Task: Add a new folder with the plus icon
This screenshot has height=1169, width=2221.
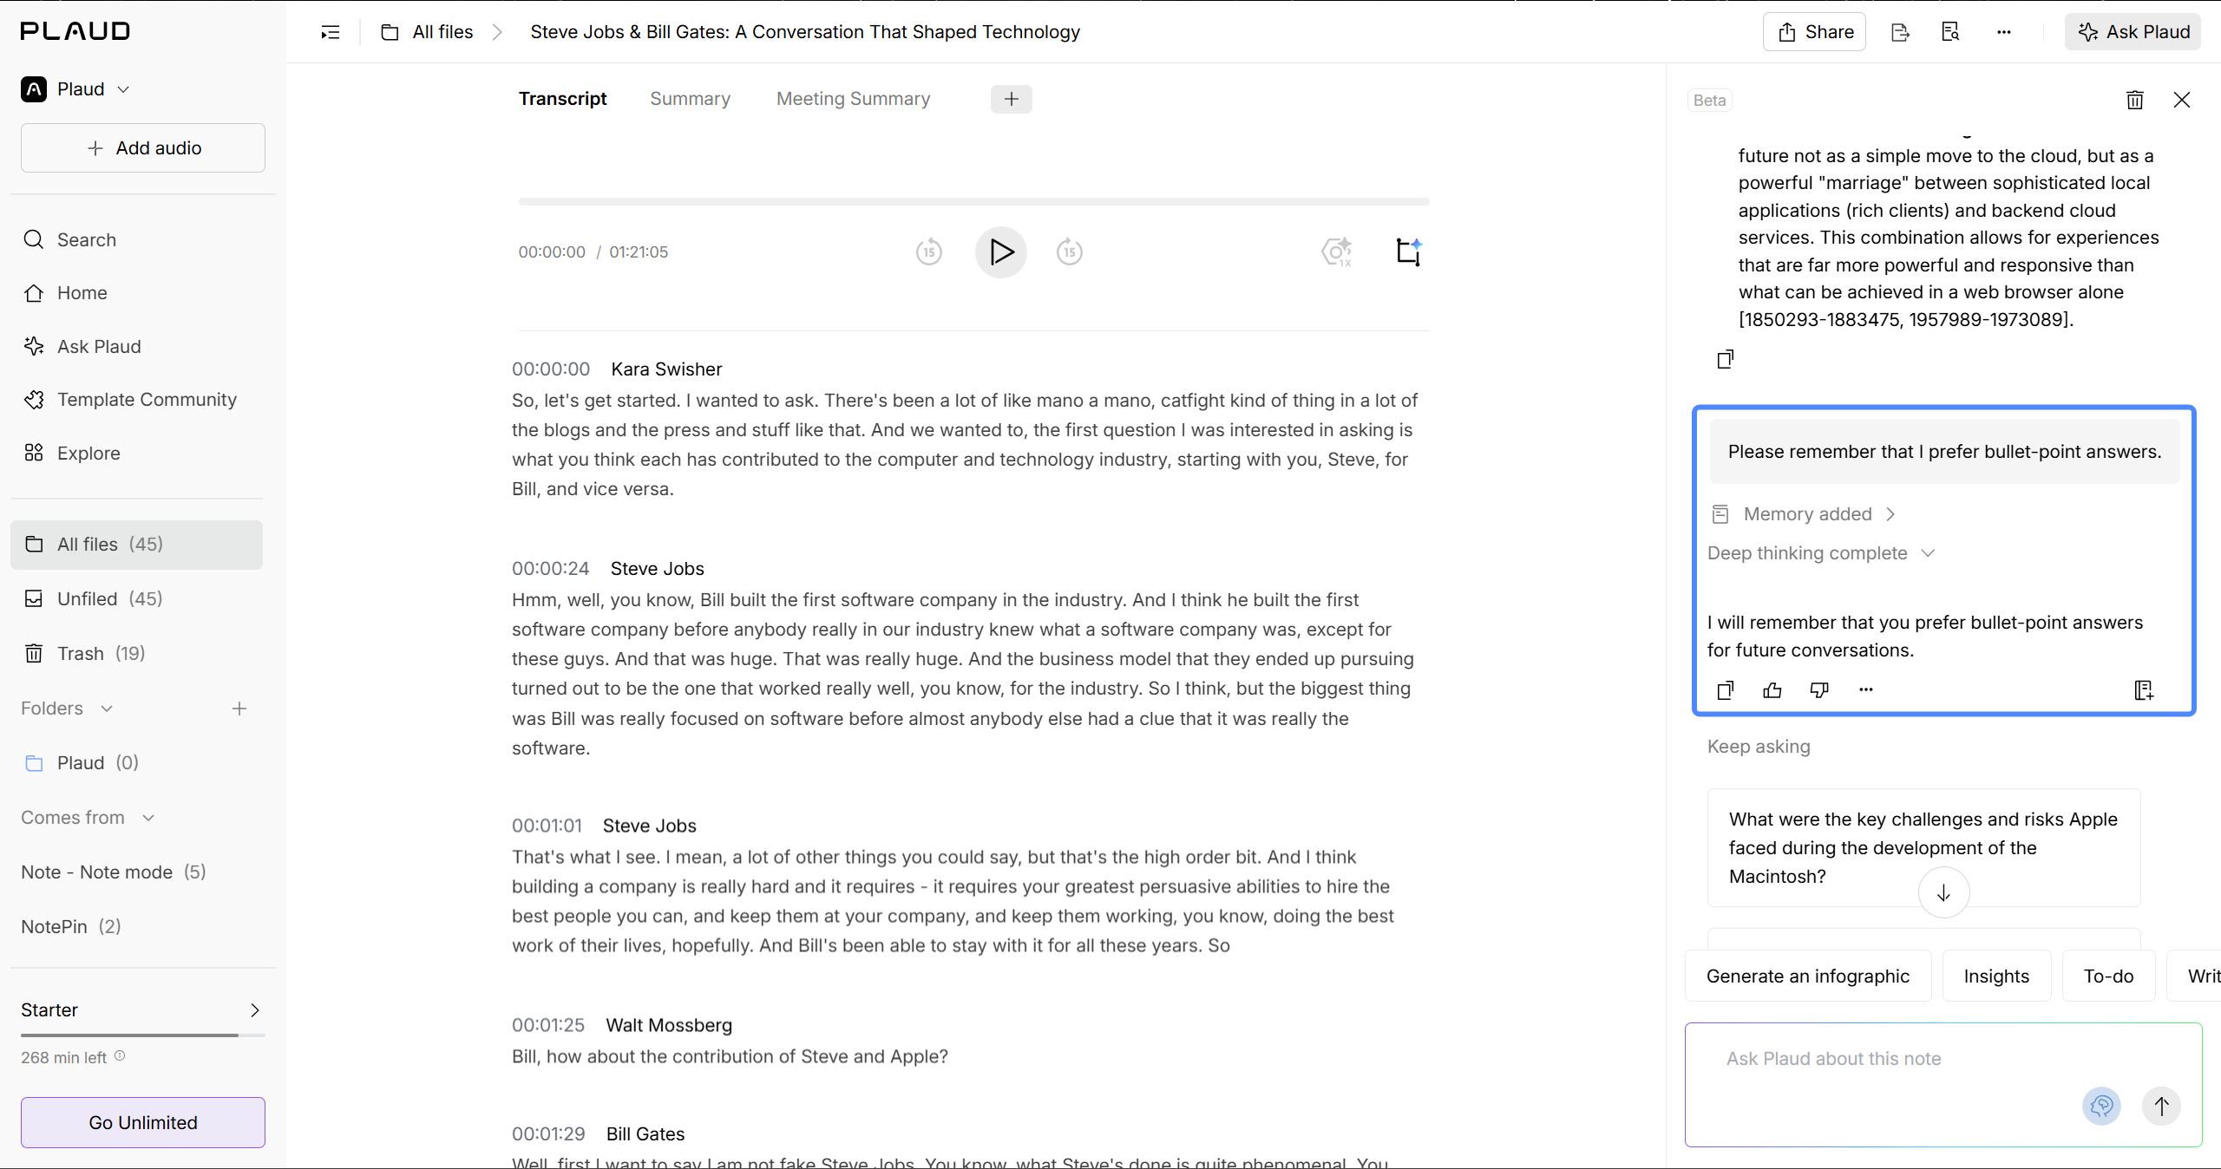Action: (x=239, y=709)
